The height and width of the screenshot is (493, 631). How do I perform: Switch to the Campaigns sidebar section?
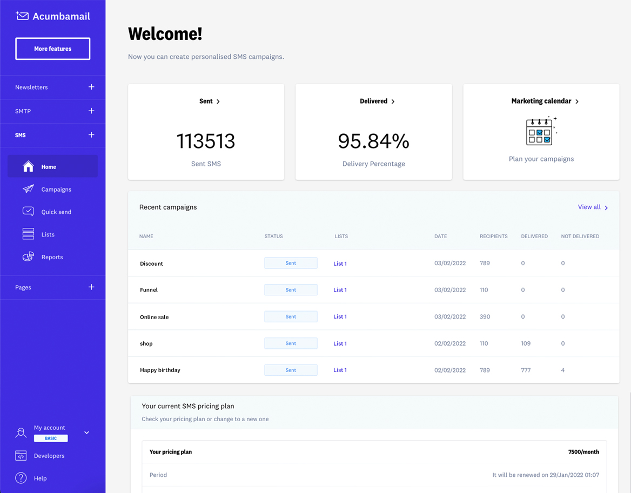(56, 189)
